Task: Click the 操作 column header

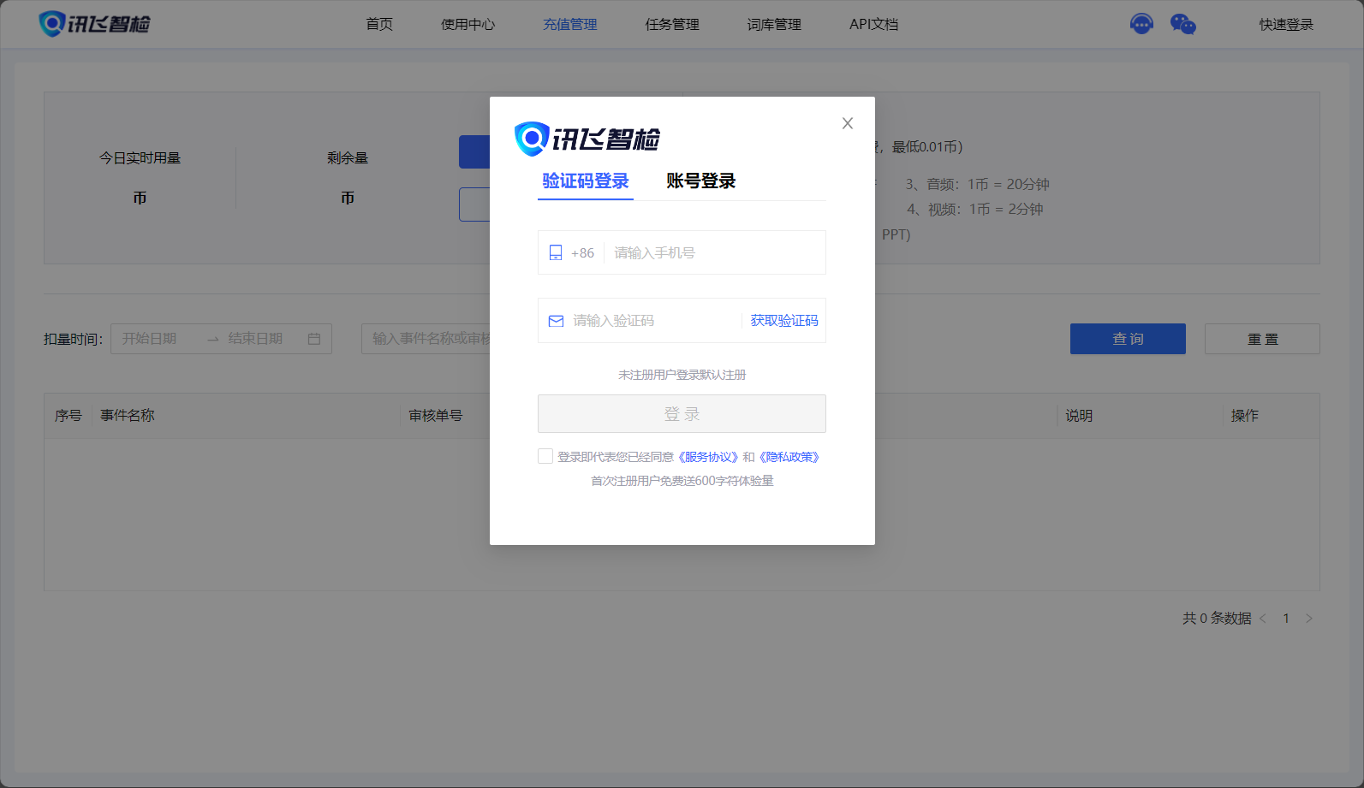Action: [x=1245, y=416]
